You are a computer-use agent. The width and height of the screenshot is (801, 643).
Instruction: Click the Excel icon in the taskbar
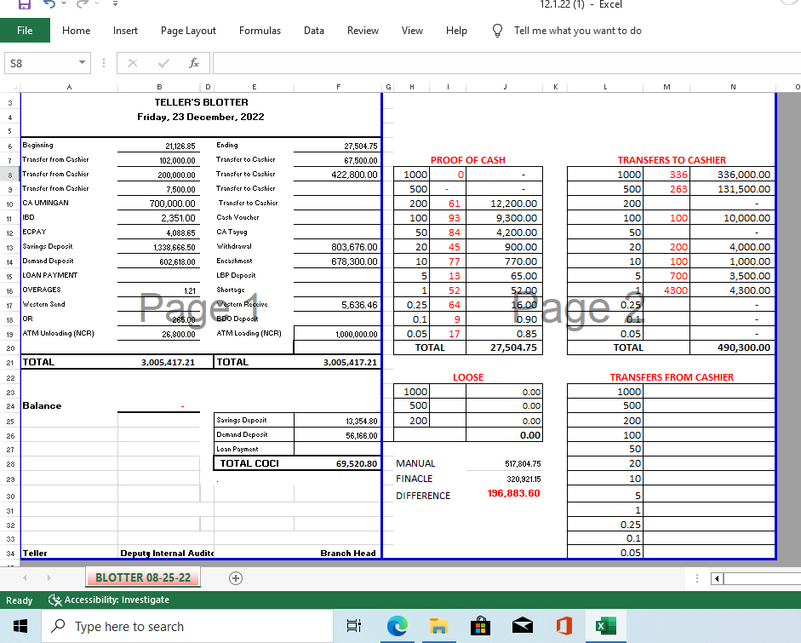[x=606, y=626]
